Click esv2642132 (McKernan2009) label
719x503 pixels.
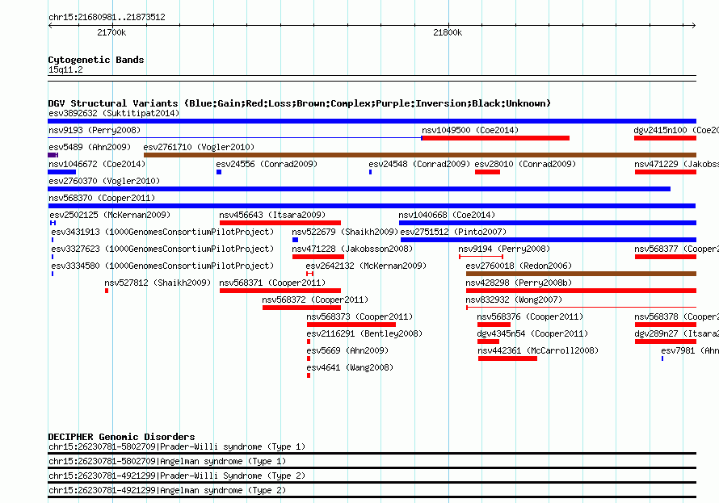[x=366, y=266]
